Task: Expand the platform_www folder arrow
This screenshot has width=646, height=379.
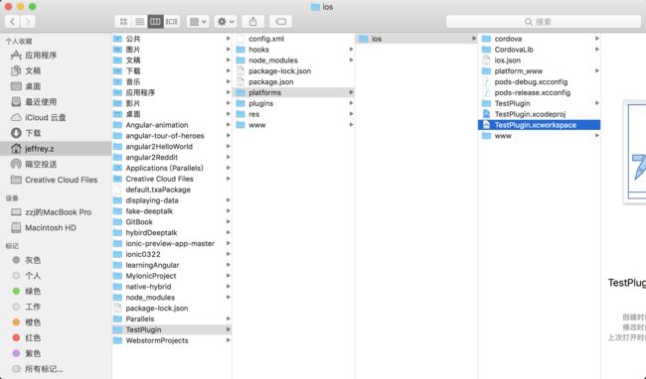Action: 596,71
